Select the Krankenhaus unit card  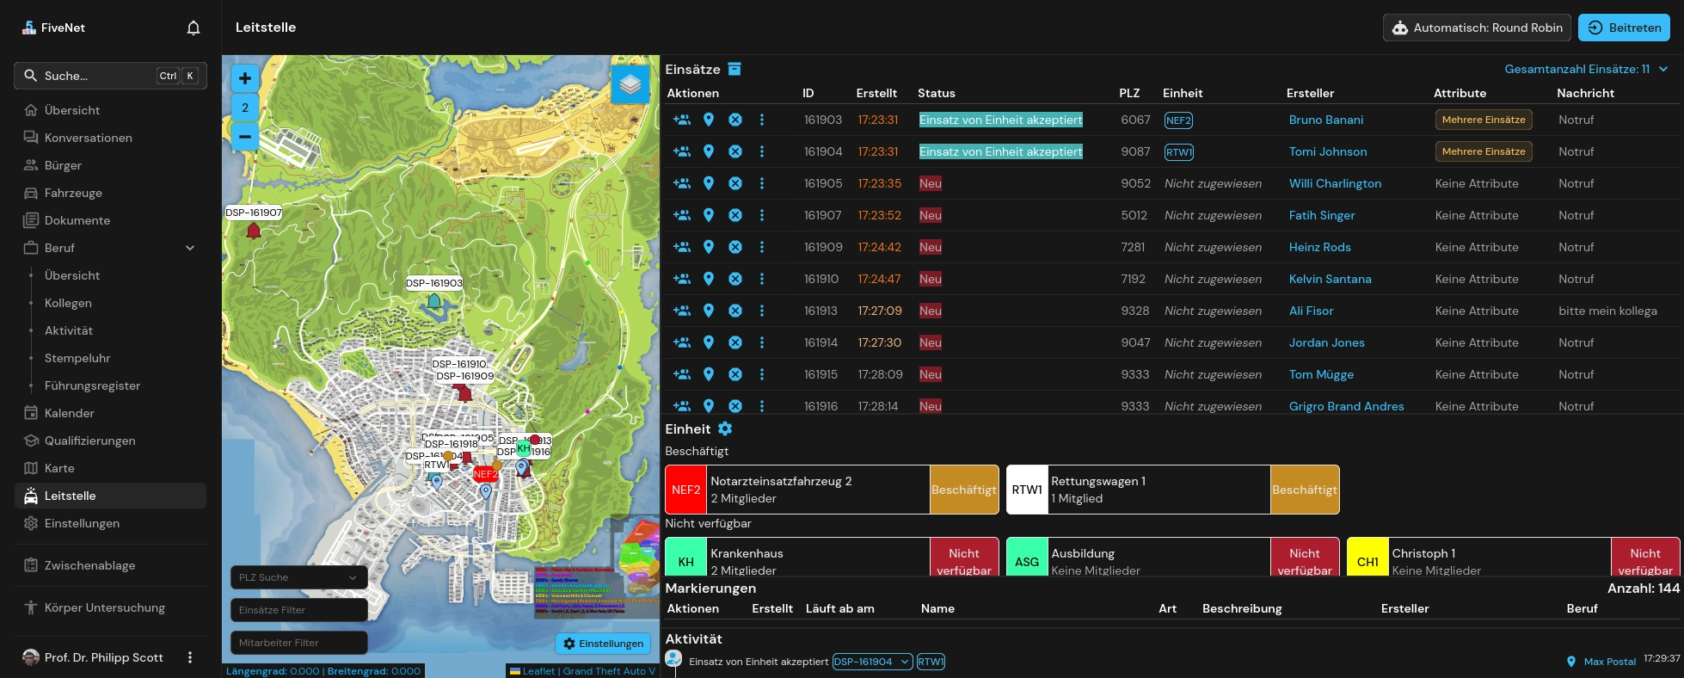click(x=832, y=558)
